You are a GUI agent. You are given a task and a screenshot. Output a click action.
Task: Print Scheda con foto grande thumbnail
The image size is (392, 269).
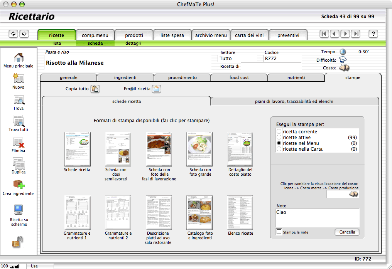tap(199, 149)
